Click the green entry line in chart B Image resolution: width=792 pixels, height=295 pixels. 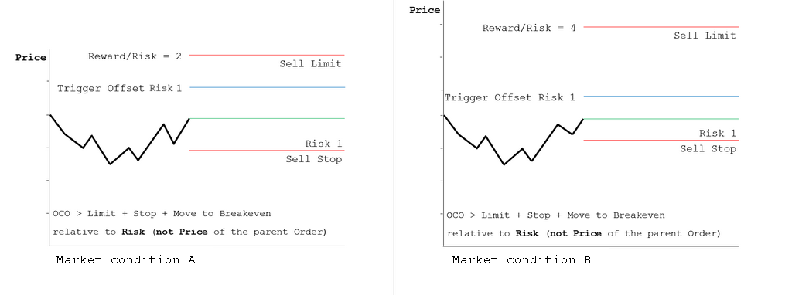click(x=661, y=119)
